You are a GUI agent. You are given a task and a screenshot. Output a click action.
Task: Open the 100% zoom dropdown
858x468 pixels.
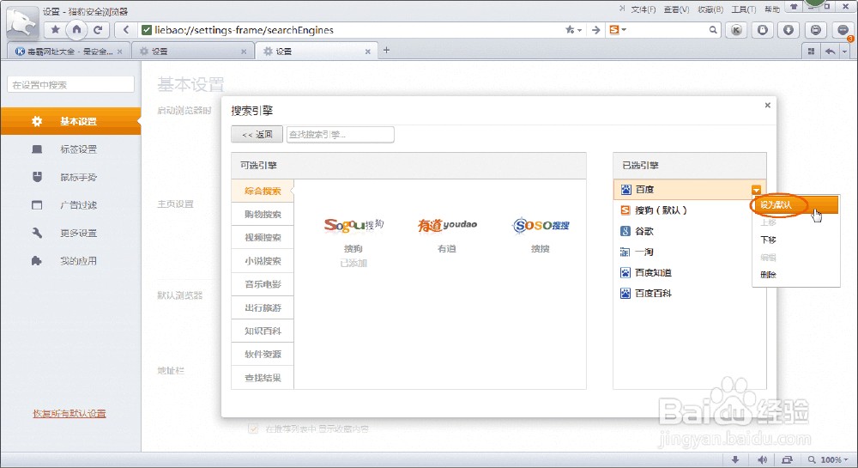(834, 459)
